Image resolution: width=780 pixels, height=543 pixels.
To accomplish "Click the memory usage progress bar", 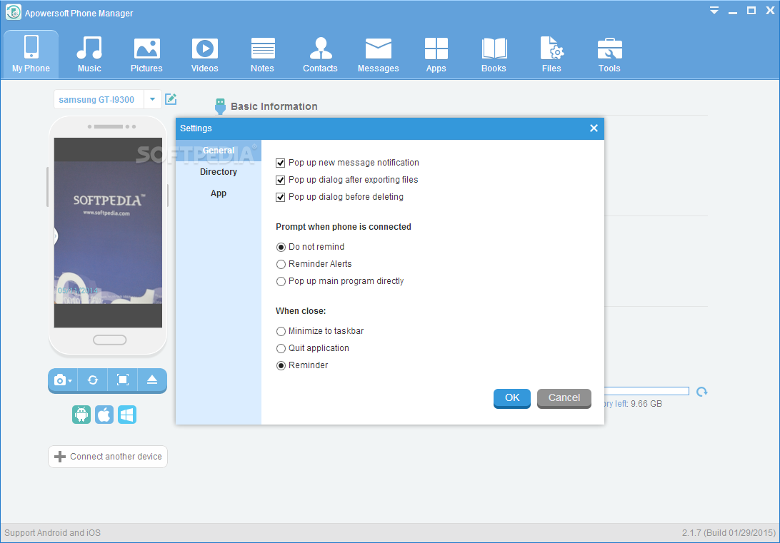I will (646, 392).
